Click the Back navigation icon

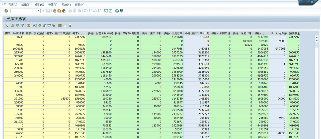[54, 11]
